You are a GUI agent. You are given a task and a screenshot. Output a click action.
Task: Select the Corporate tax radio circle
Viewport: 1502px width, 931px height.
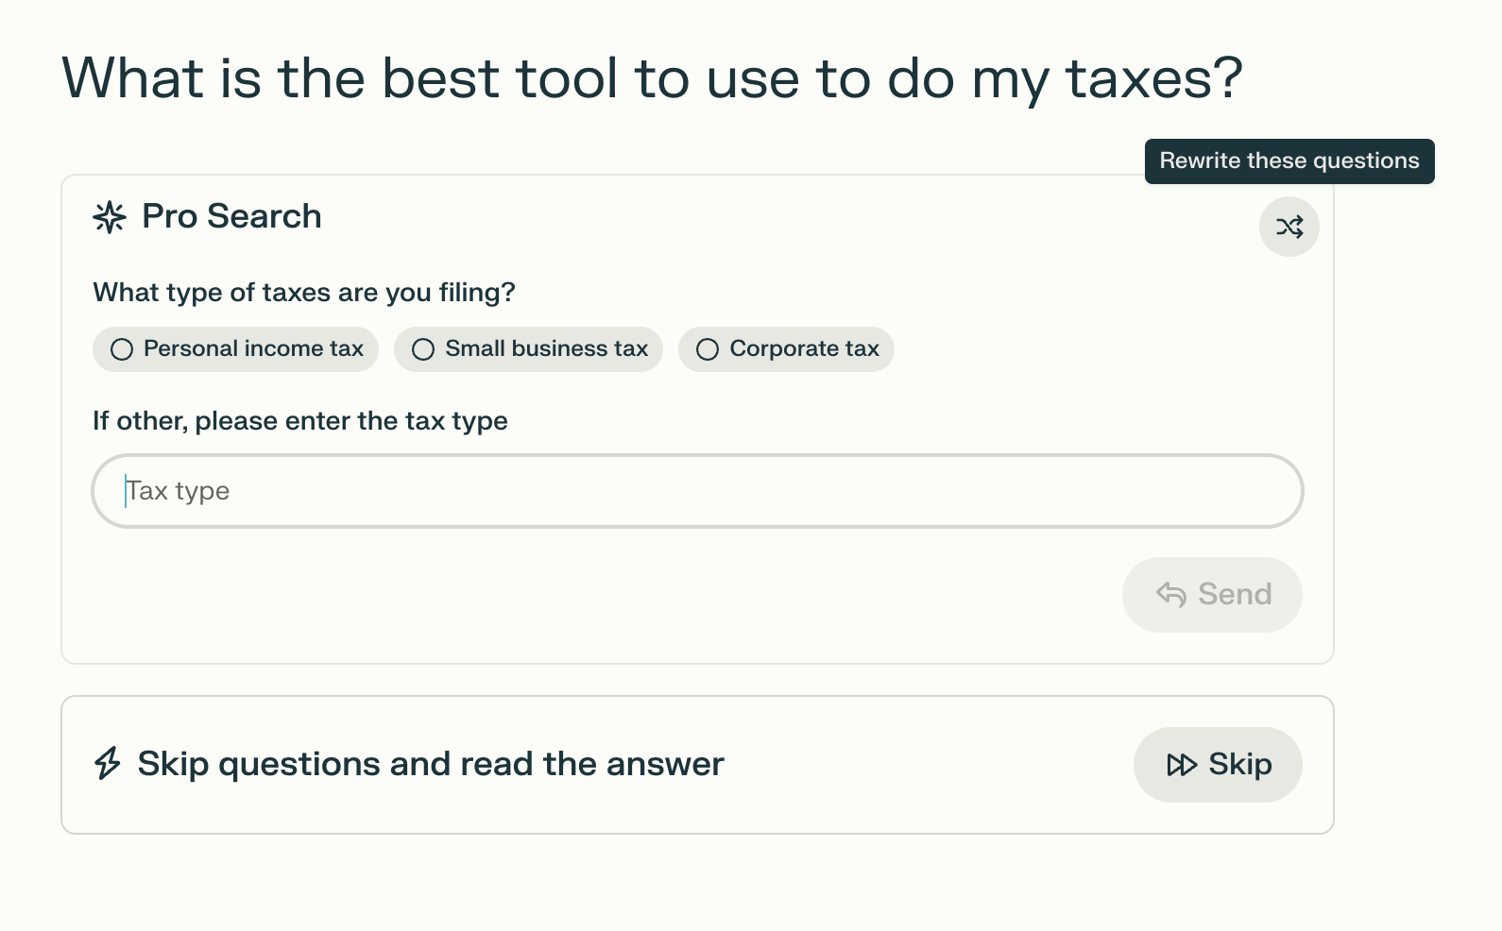708,349
